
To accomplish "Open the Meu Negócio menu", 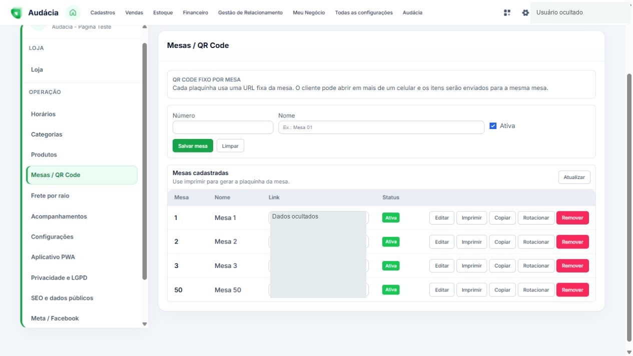I will [309, 12].
